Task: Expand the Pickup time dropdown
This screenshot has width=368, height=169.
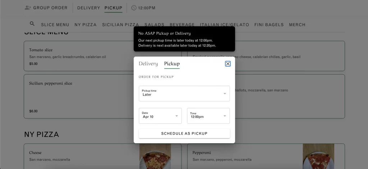Action: click(x=184, y=93)
